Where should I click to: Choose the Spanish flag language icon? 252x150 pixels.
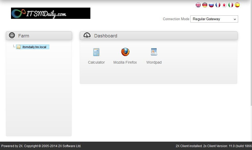[237, 5]
